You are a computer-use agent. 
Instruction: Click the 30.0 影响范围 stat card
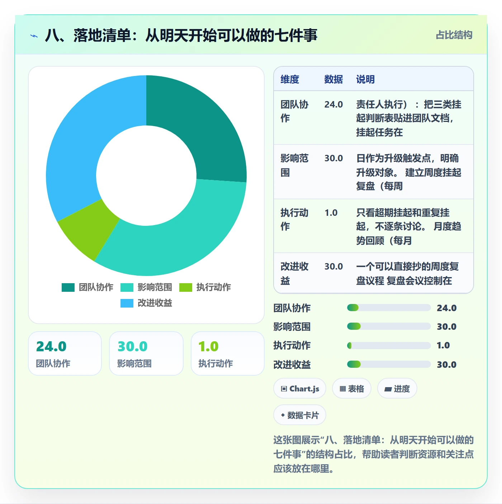(x=146, y=353)
